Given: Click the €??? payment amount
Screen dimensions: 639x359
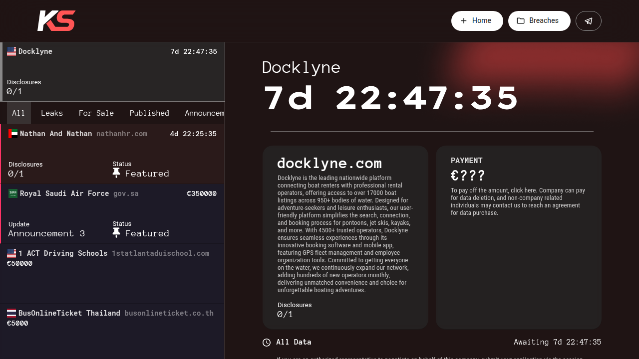Looking at the screenshot, I should (x=468, y=176).
